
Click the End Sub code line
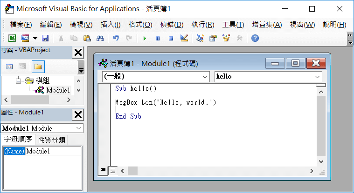tap(128, 116)
